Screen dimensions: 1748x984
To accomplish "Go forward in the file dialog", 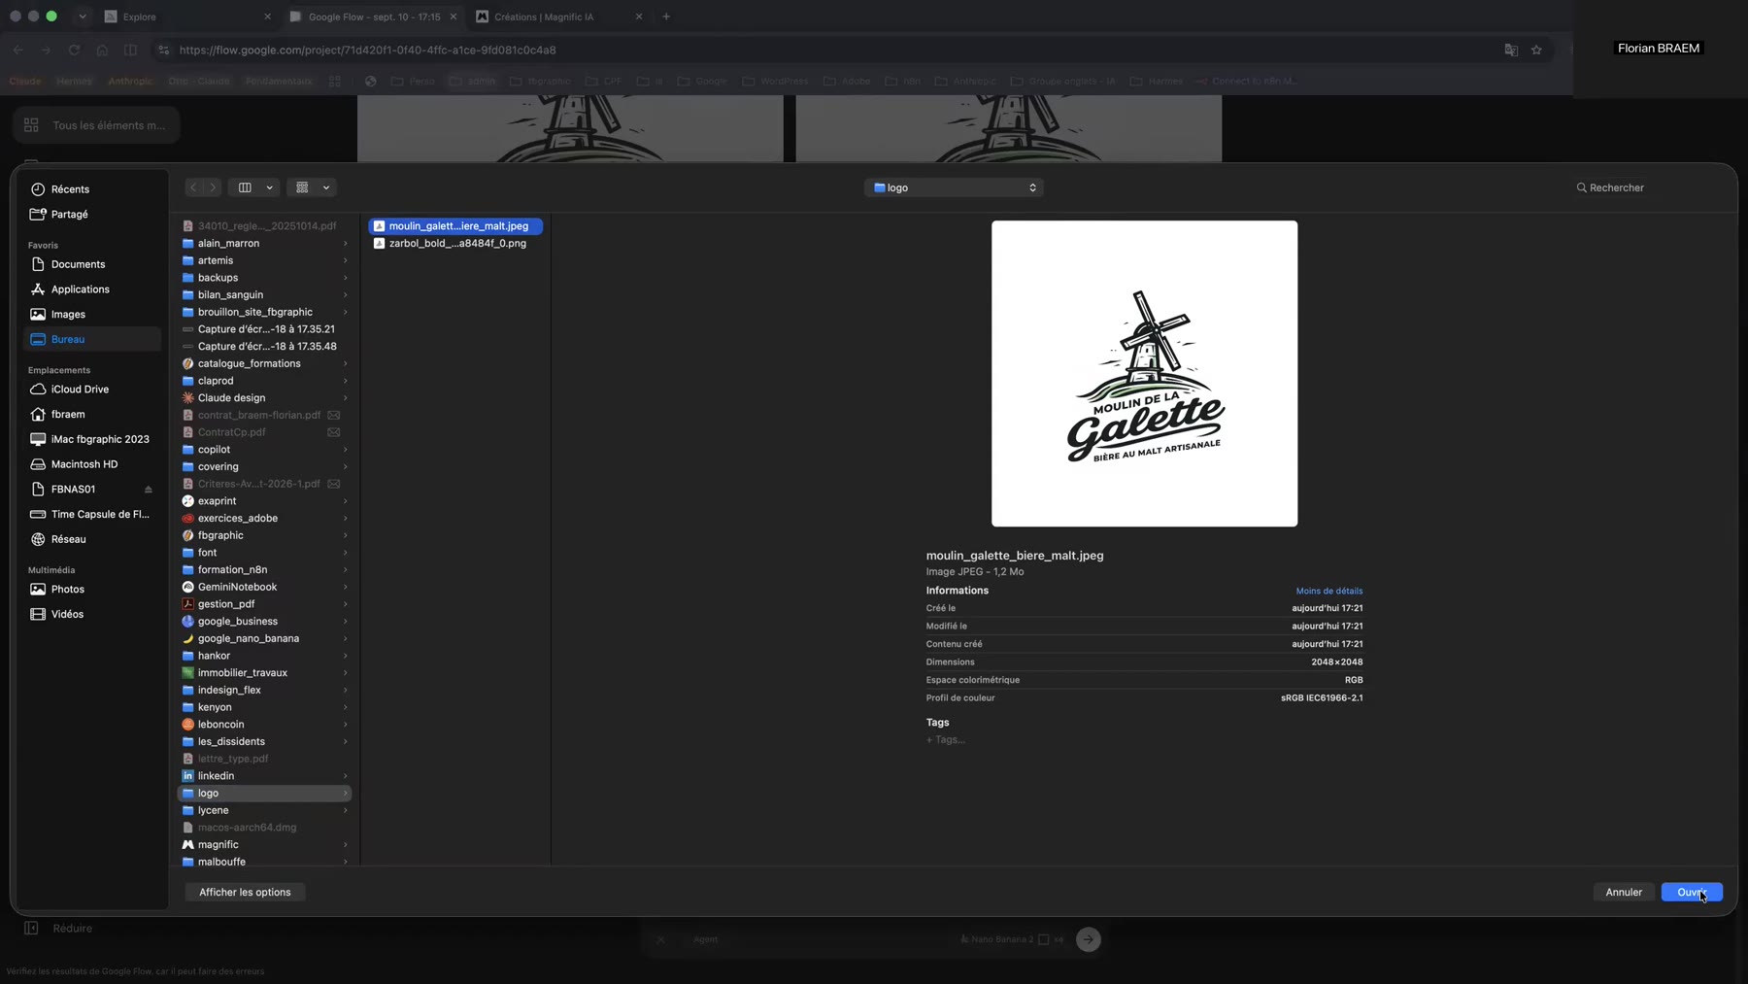I will coord(213,187).
